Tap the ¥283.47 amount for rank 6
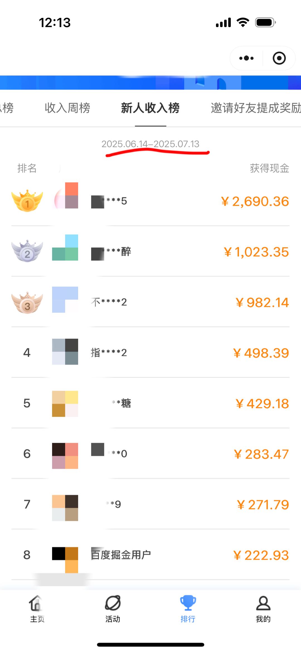This screenshot has width=301, height=653. 261,454
